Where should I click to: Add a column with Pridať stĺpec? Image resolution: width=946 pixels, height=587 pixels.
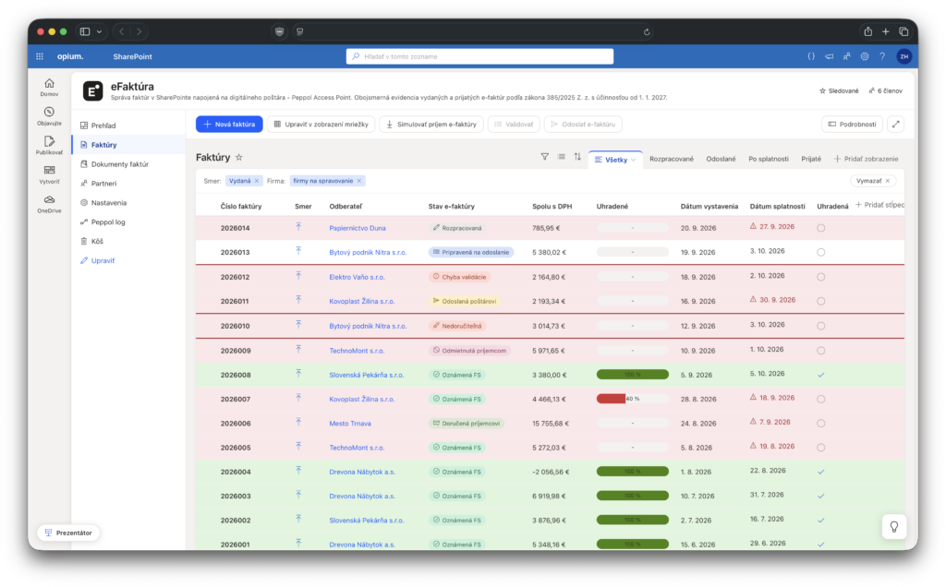[879, 205]
